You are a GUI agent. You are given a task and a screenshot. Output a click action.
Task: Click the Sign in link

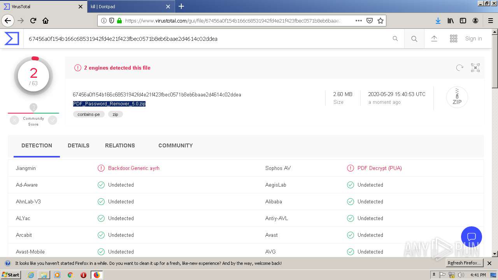pyautogui.click(x=473, y=38)
